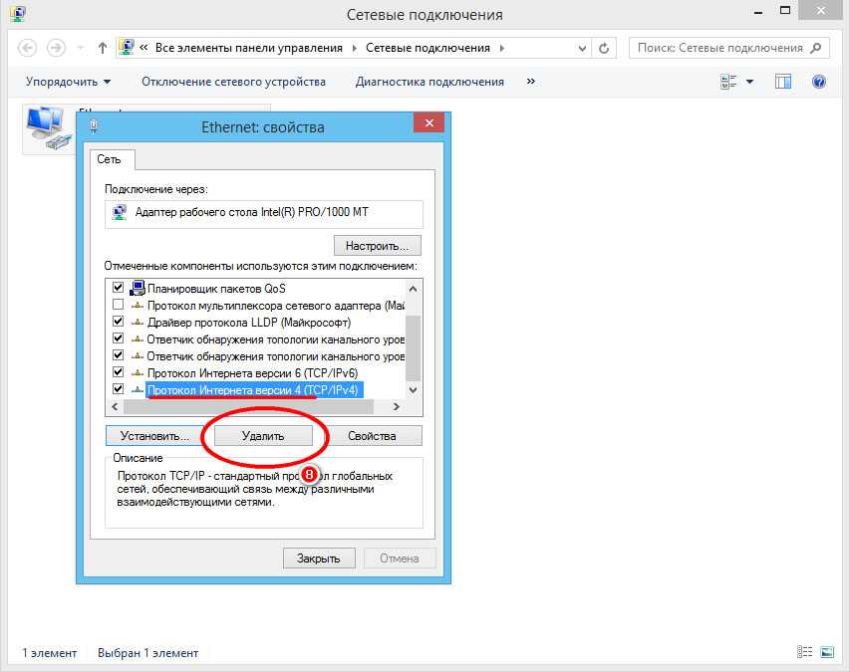Click Диагностика подключения in the toolbar

tap(429, 82)
